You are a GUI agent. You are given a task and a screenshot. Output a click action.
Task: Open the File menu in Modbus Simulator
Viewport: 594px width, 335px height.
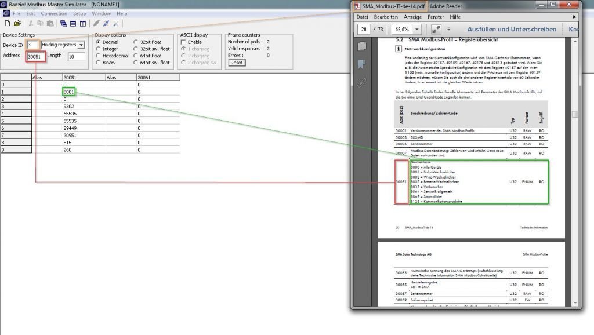[x=17, y=13]
